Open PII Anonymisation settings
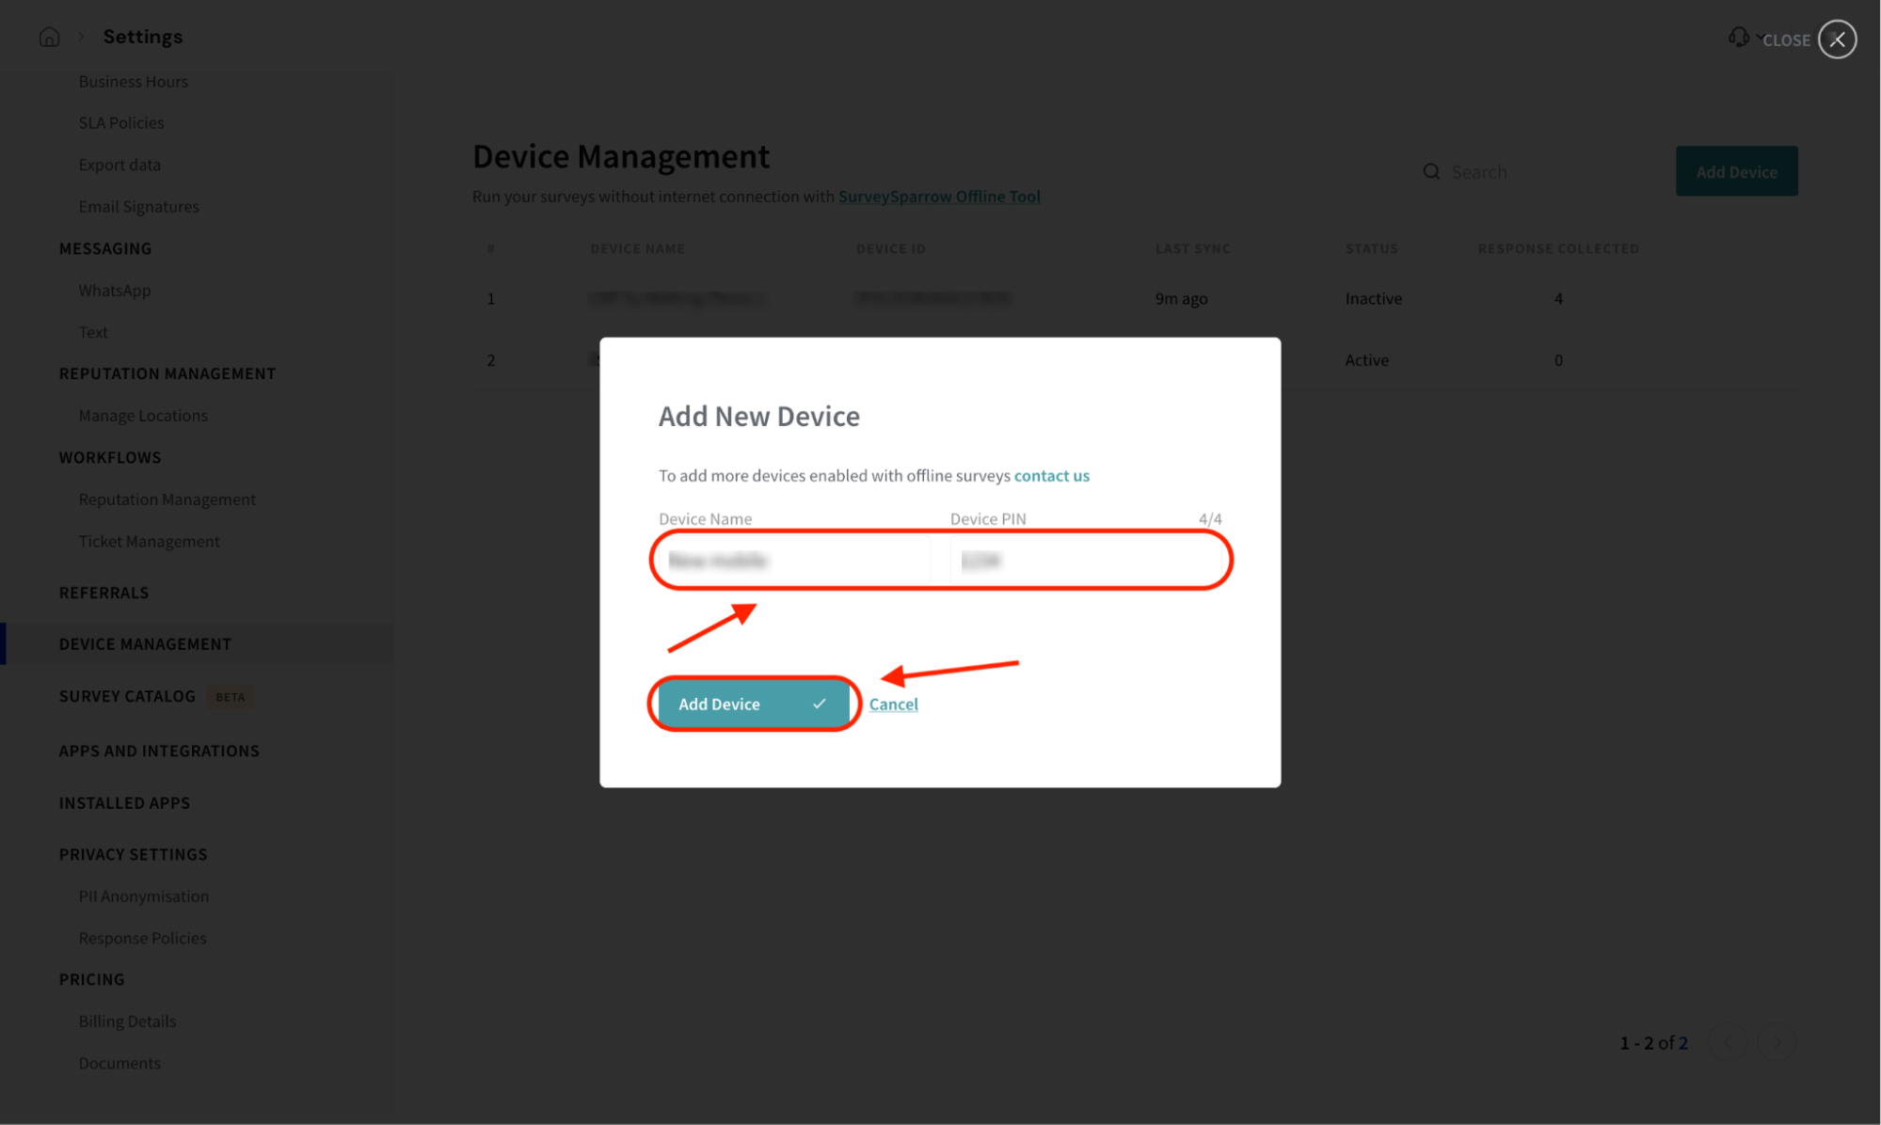The height and width of the screenshot is (1125, 1881). coord(144,896)
